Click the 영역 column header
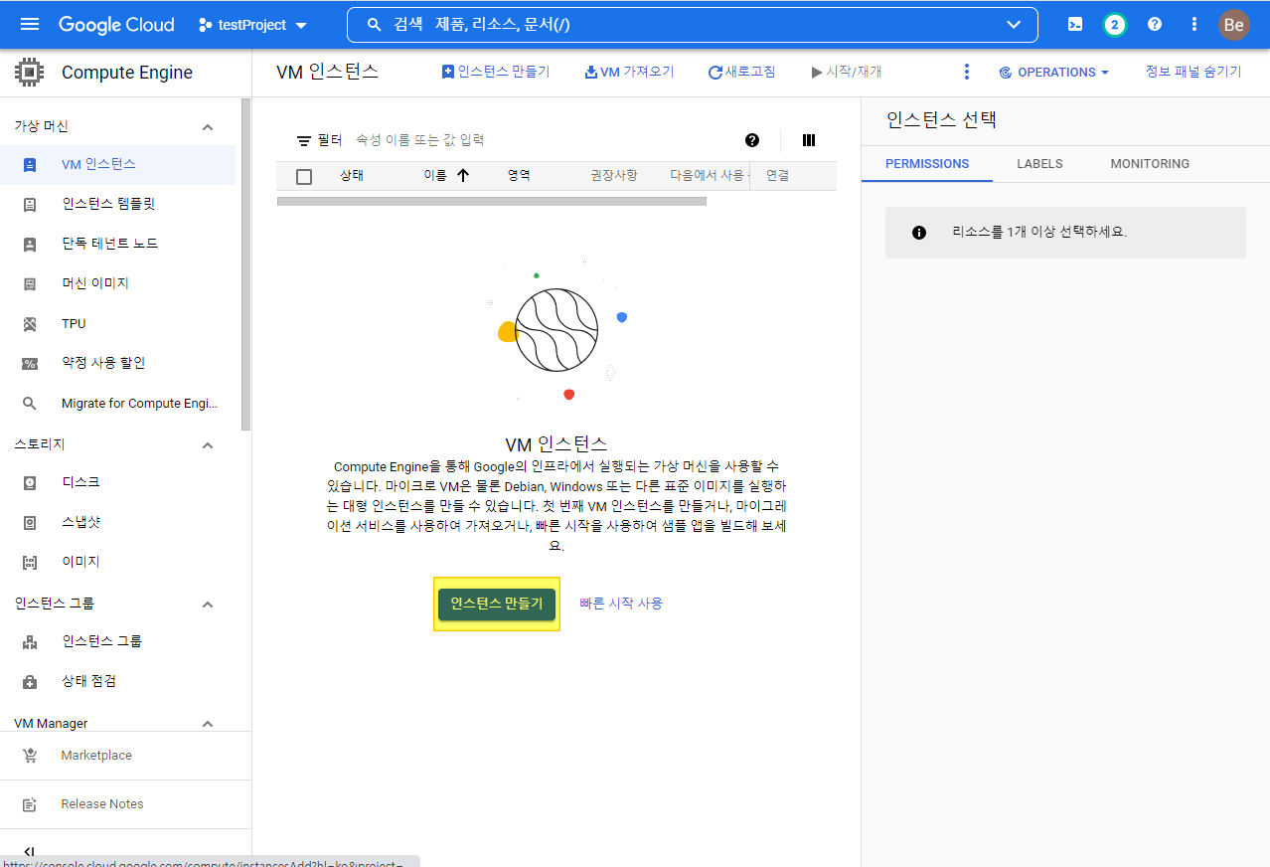 pyautogui.click(x=519, y=175)
